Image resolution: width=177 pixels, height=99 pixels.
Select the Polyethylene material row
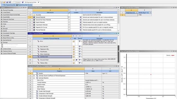[52, 52]
